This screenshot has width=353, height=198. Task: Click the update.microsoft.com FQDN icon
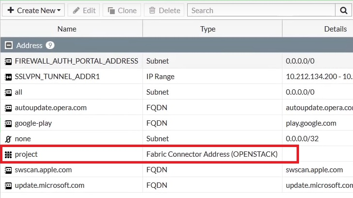pyautogui.click(x=8, y=185)
